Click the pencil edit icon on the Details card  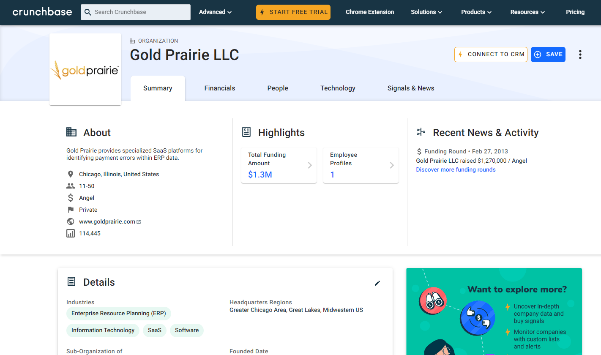tap(377, 283)
